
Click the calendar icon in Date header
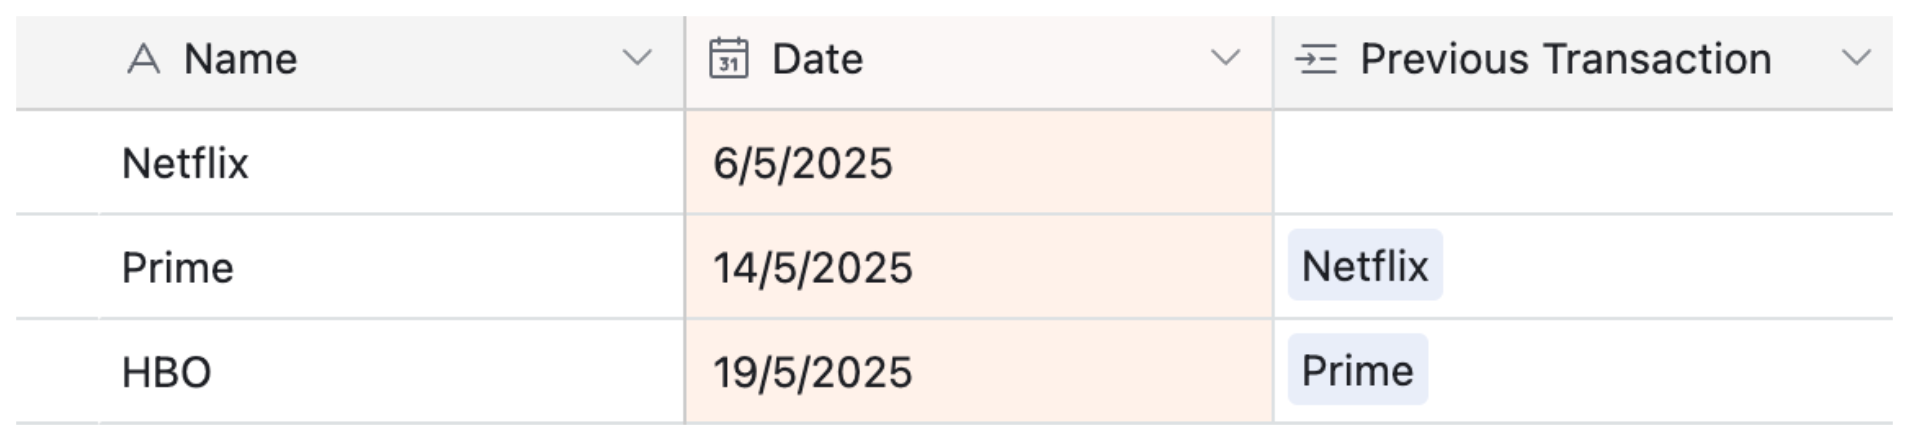tap(728, 59)
